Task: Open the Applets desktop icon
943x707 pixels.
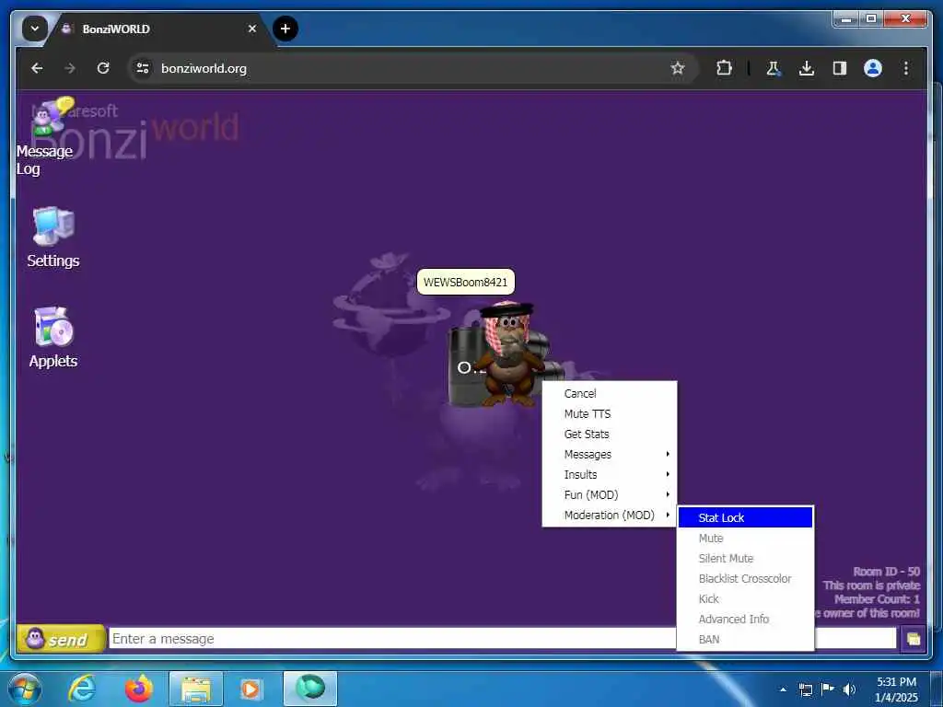Action: click(52, 337)
